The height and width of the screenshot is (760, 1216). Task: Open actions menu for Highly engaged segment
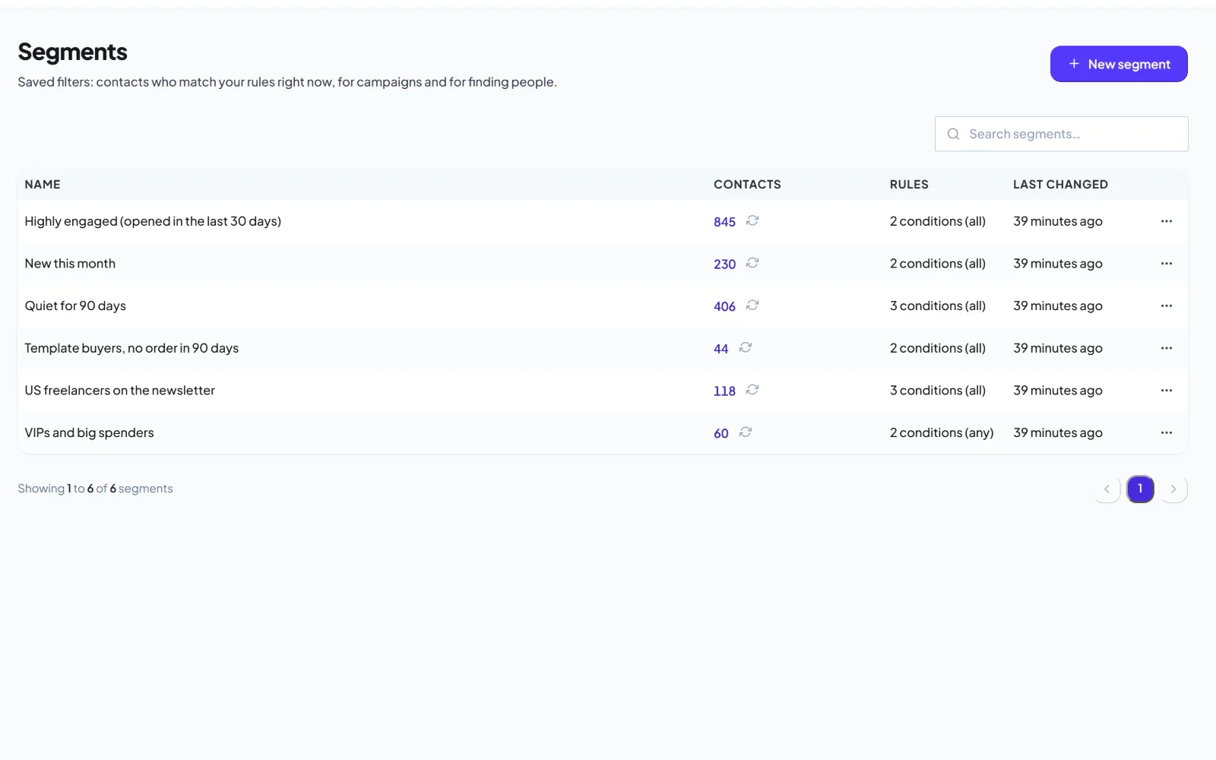click(x=1167, y=221)
